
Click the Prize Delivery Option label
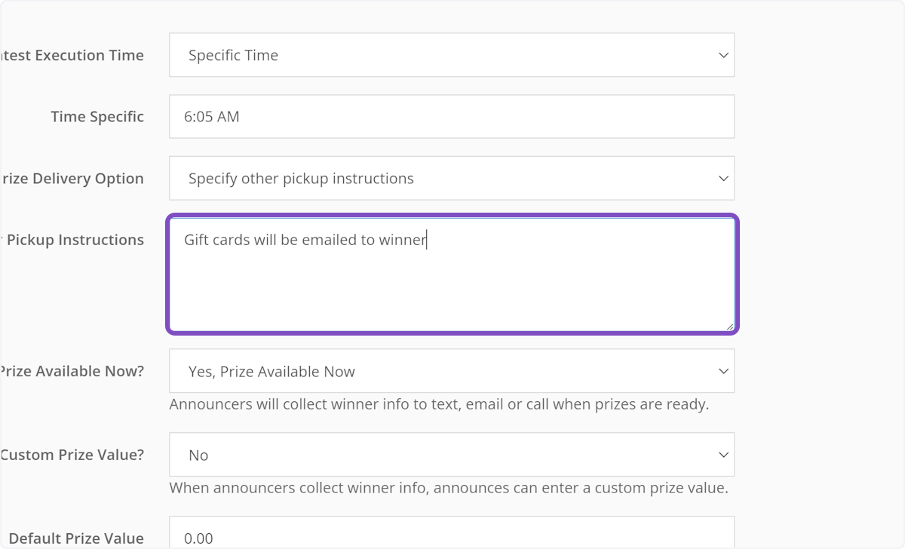(x=72, y=178)
